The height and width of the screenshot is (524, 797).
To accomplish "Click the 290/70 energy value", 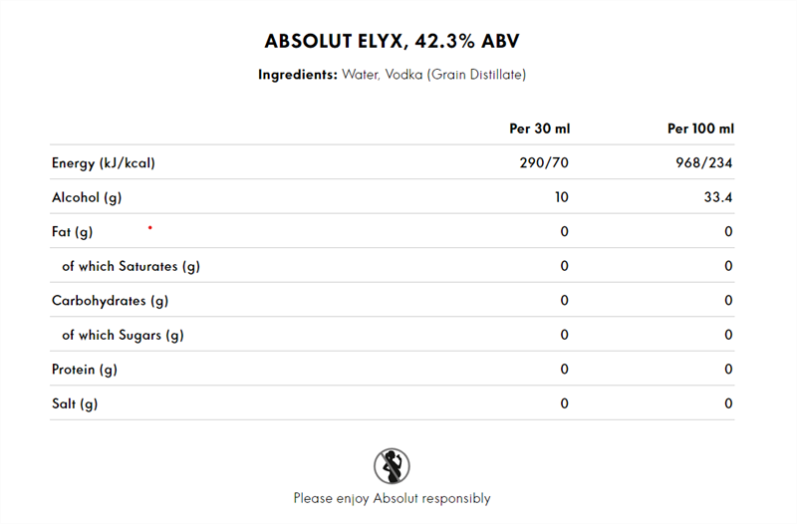I will [x=544, y=162].
